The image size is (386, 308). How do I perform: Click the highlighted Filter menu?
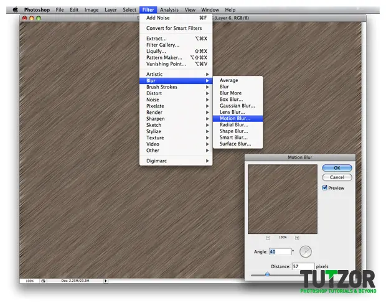[x=148, y=10]
